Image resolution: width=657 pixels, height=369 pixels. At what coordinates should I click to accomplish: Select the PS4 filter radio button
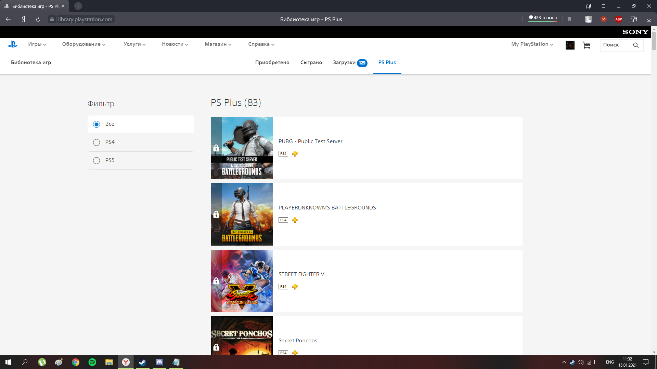point(96,142)
